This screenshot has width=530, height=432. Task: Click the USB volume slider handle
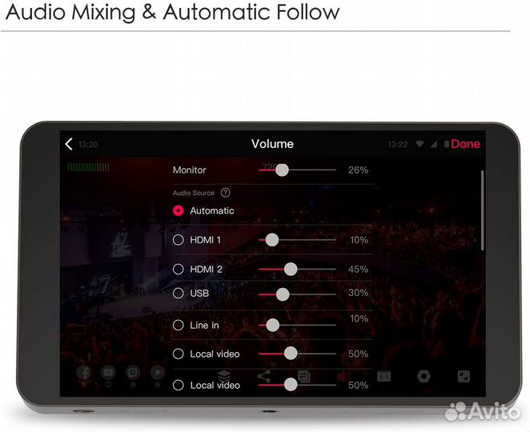pos(283,294)
